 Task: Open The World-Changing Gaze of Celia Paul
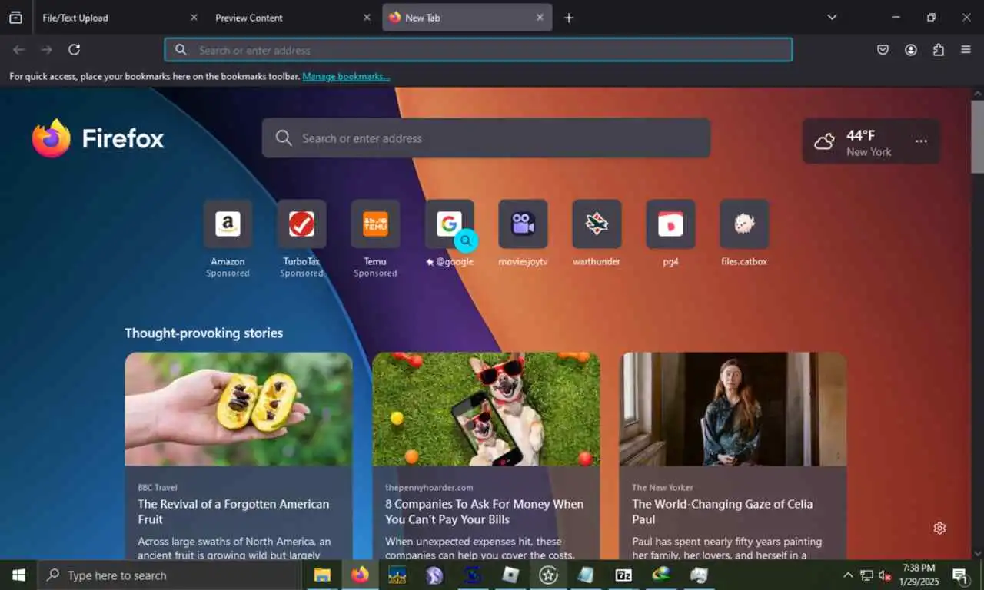[x=723, y=512]
